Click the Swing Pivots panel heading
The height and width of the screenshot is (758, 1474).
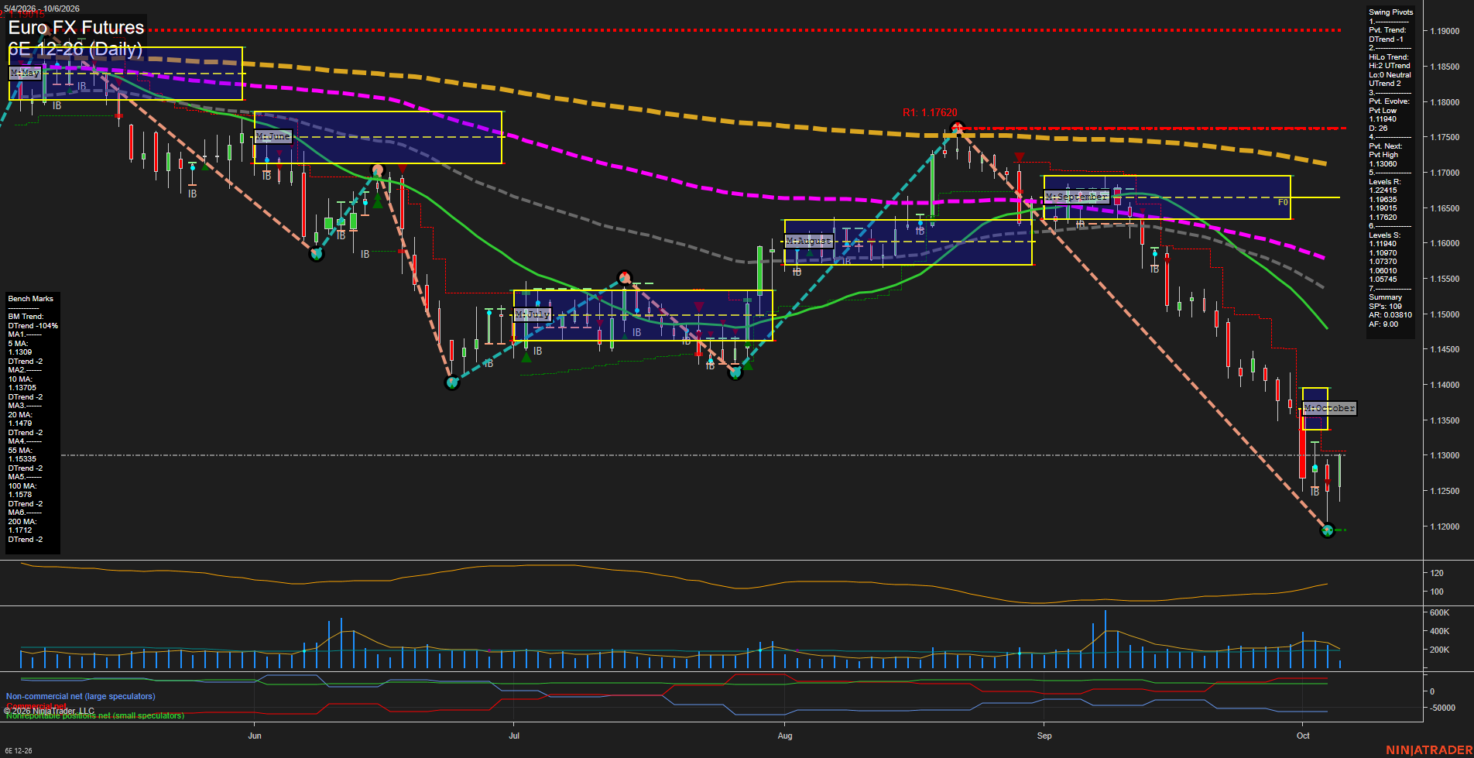(x=1390, y=12)
